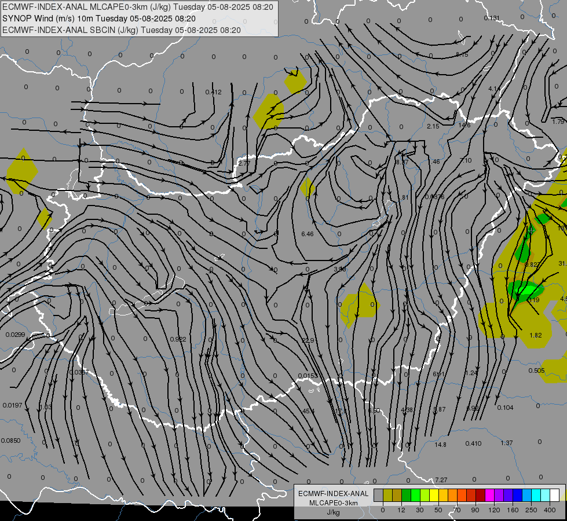Click the legend title ECMWF-INDEX-ANAL
Screen dimensions: 567x521
coord(334,494)
